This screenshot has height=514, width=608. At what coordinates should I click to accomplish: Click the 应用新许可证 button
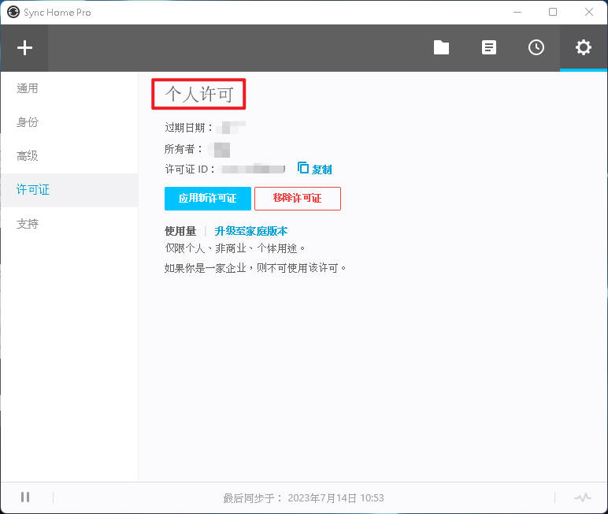point(207,199)
